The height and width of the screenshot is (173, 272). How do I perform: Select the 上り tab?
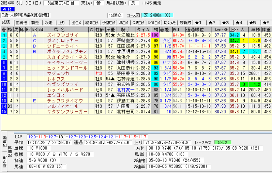(62, 22)
